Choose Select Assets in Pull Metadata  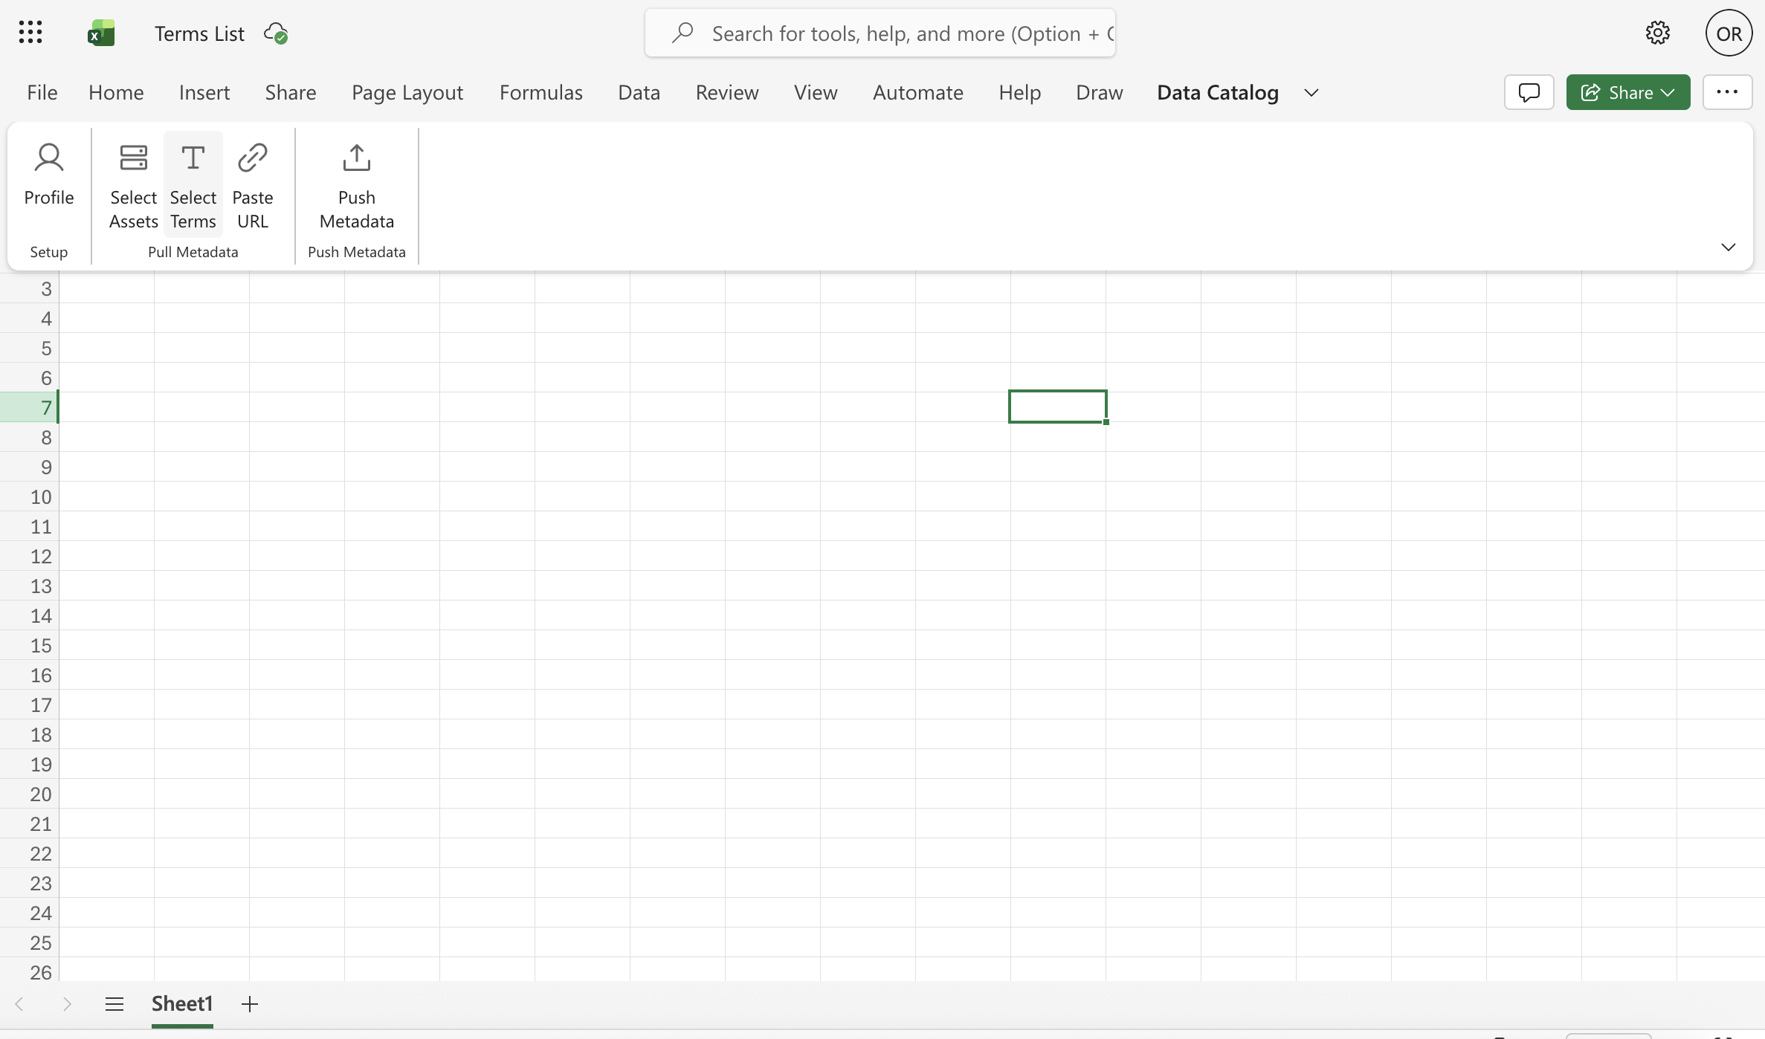[134, 186]
